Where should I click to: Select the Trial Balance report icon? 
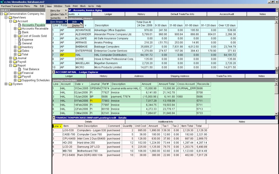point(20,69)
